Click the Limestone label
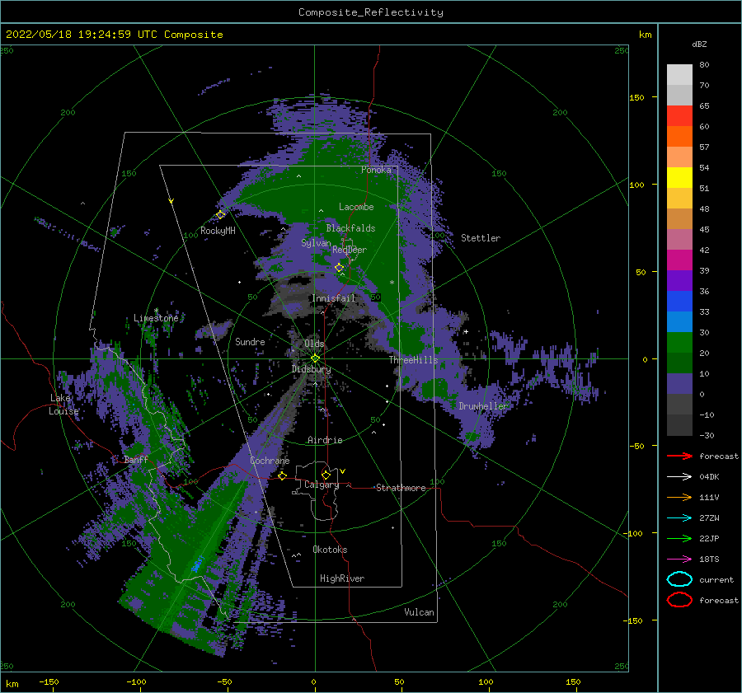The height and width of the screenshot is (693, 742). coord(156,318)
